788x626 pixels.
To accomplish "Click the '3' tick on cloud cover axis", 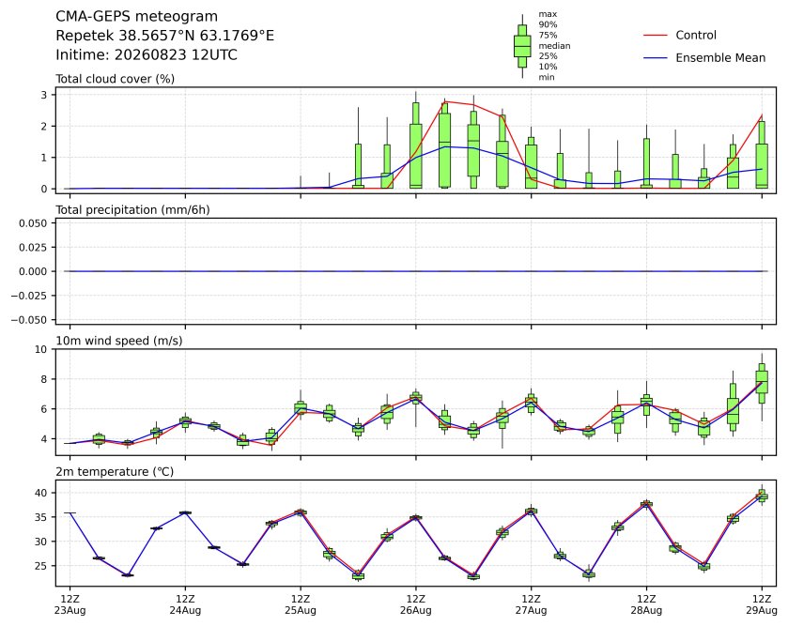I will (44, 95).
